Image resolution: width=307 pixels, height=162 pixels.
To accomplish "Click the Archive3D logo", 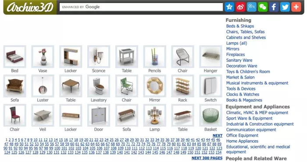I will (30, 7).
